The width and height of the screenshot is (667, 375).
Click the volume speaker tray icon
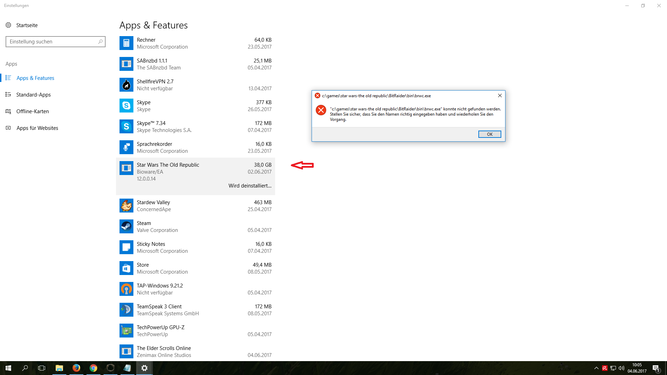pyautogui.click(x=621, y=368)
